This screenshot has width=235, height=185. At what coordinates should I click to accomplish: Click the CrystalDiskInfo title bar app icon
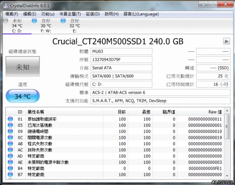(x=6, y=6)
